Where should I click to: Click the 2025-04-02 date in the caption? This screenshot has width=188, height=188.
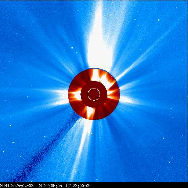point(22,186)
